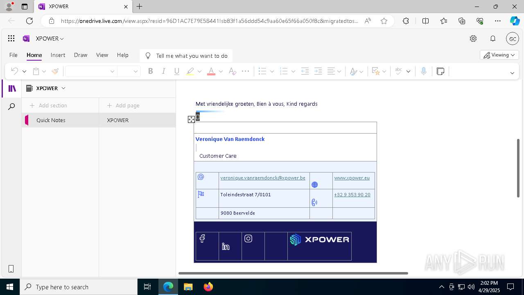Expand the XPOWER notebook title dropdown
This screenshot has height=295, width=524.
(x=50, y=39)
